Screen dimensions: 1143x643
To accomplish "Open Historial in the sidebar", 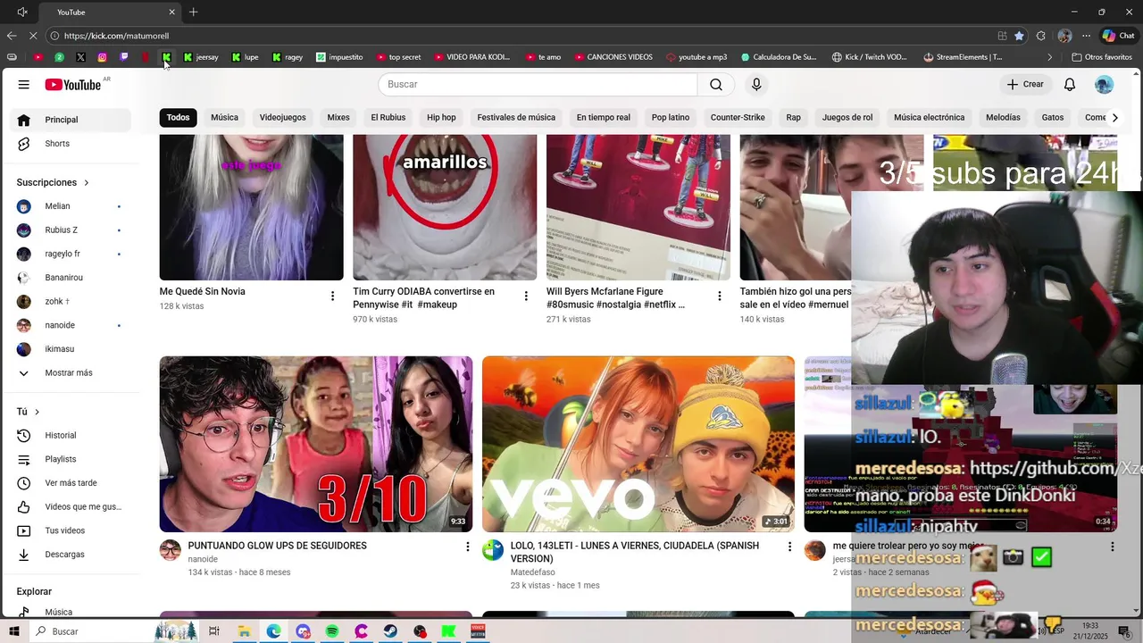I will [x=71, y=435].
